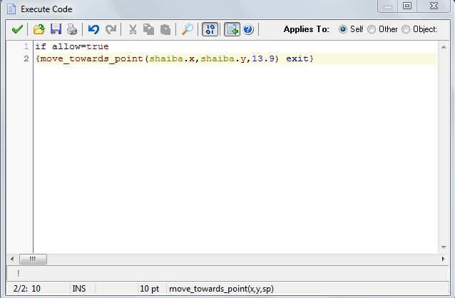Click the INS insert mode indicator
The image size is (455, 298).
pos(79,289)
